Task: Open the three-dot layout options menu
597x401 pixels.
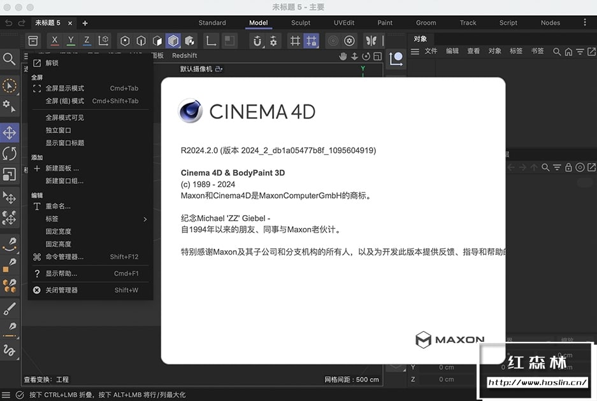Action: coord(585,22)
